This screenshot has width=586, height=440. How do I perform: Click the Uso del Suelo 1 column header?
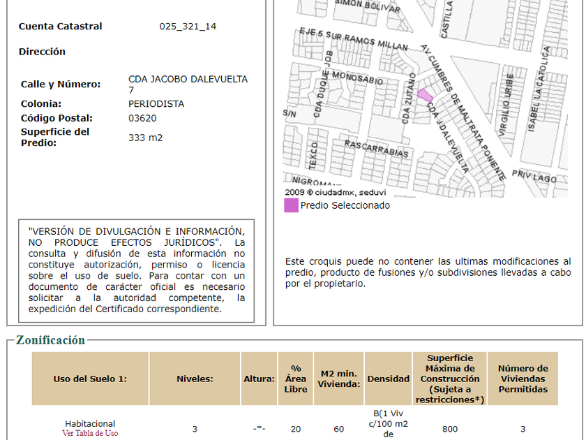[x=90, y=379]
